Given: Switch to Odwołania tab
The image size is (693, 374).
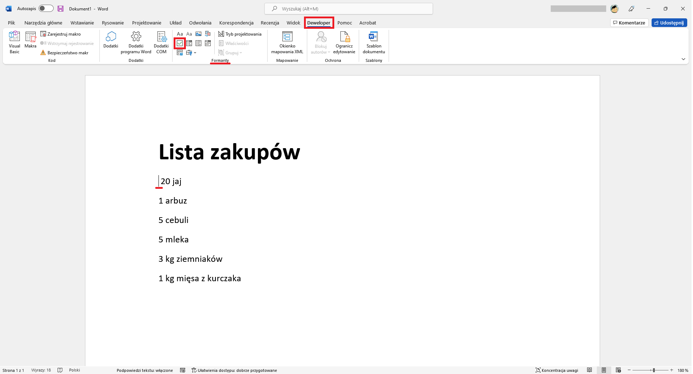Looking at the screenshot, I should pos(200,23).
